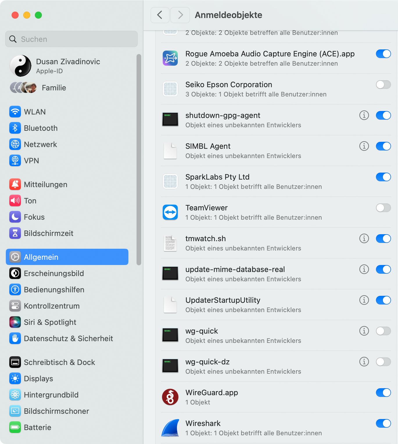Turn off shutdown-gpg-agent login item

383,115
